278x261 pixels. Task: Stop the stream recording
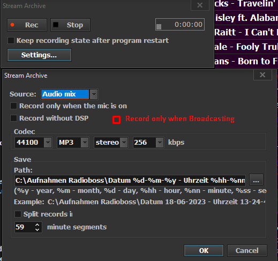coord(70,25)
